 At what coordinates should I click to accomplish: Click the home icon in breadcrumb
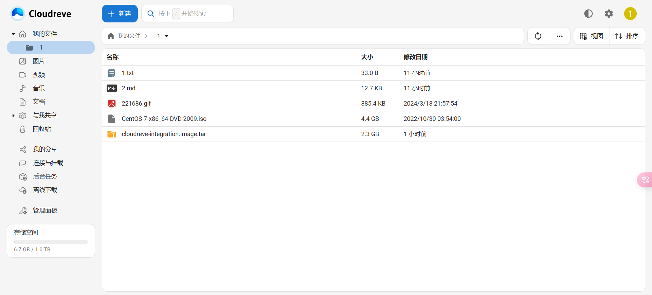point(111,36)
